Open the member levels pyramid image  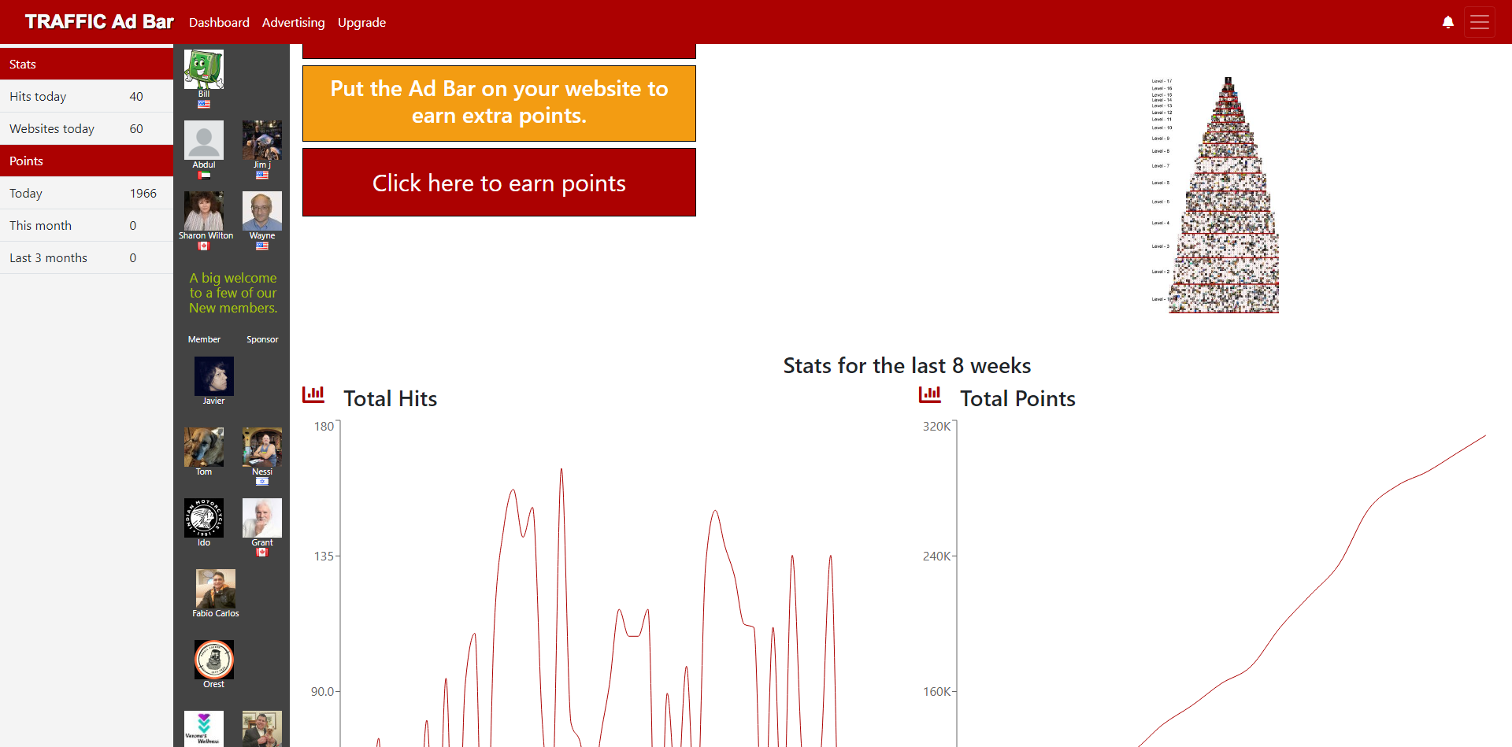tap(1215, 195)
